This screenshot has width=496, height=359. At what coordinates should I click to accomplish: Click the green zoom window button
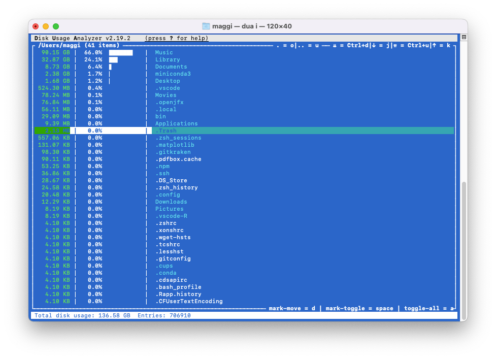[x=56, y=26]
